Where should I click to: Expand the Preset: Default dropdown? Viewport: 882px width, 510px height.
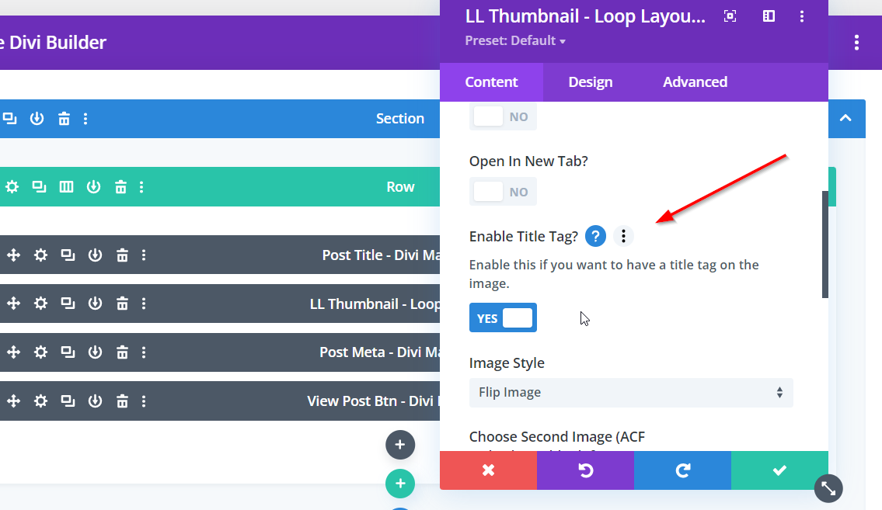click(515, 40)
